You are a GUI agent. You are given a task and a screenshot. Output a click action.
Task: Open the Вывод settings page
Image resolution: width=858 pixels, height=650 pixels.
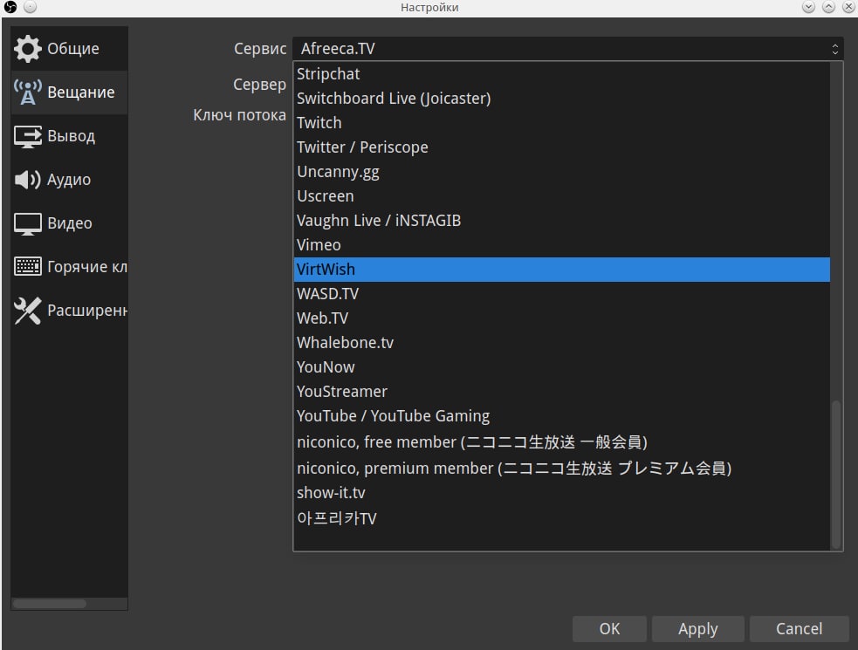[70, 136]
